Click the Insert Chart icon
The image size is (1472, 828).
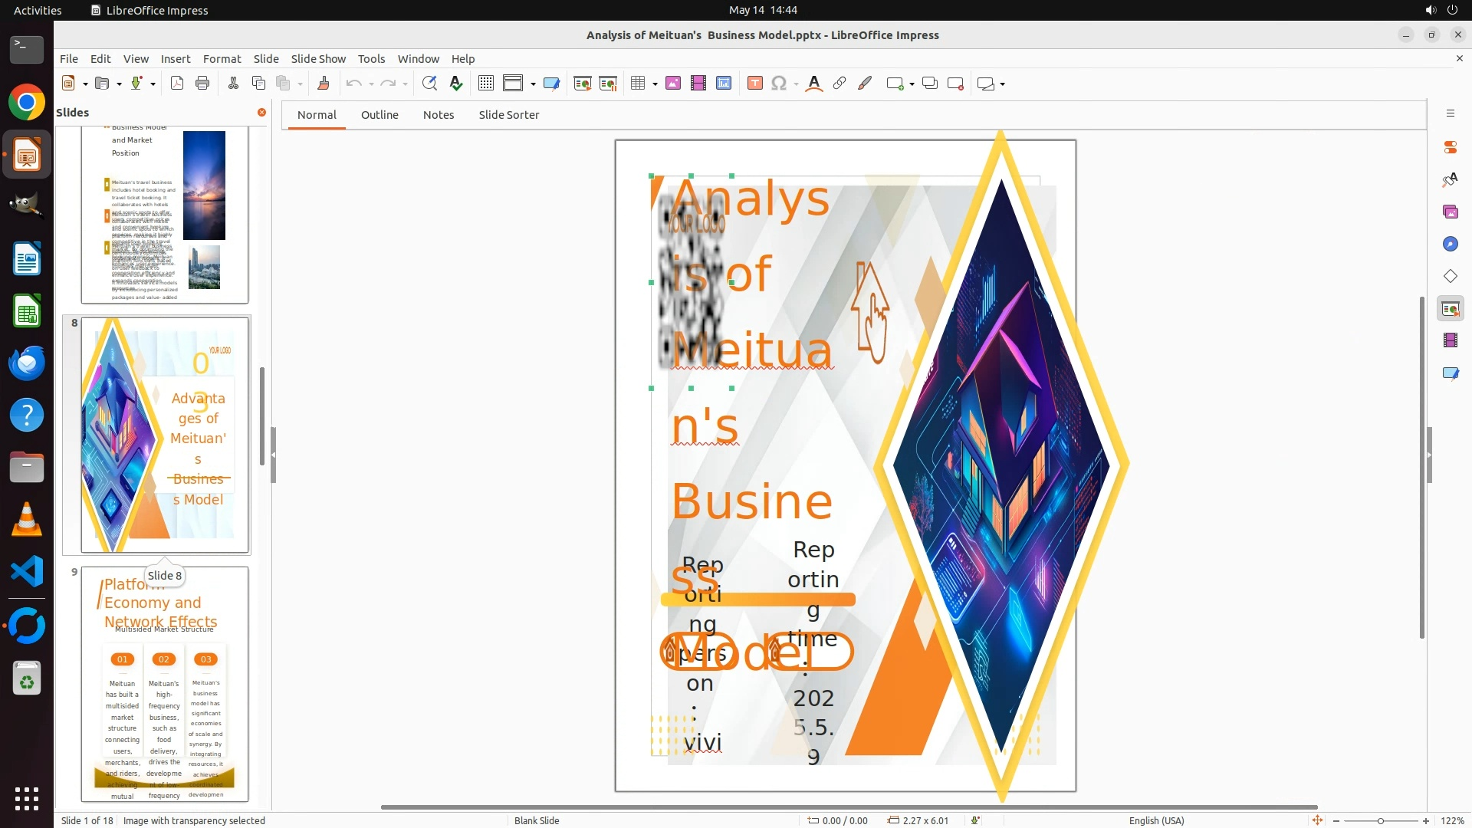724,84
